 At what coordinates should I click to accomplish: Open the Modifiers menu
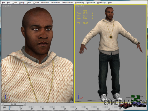click(x=45, y=3)
